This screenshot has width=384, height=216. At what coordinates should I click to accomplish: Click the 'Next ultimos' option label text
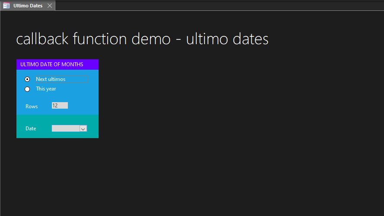51,79
